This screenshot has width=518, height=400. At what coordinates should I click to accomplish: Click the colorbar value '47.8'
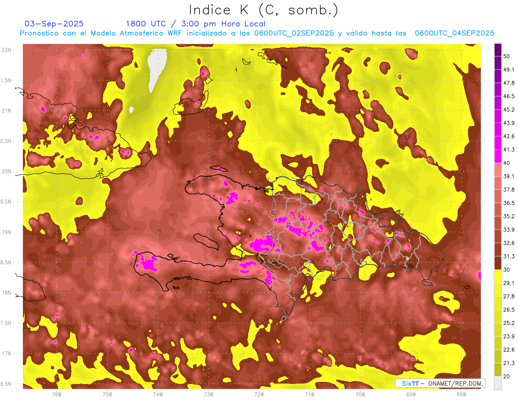(509, 83)
